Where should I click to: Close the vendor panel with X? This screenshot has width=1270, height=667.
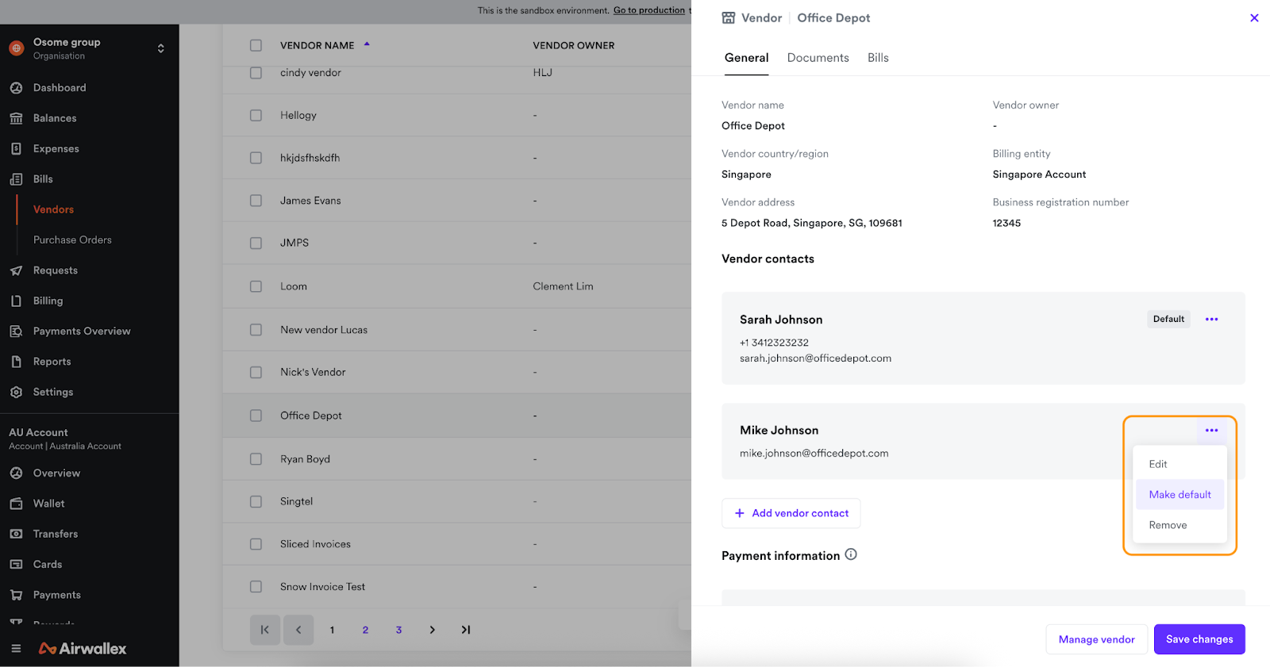pos(1254,18)
